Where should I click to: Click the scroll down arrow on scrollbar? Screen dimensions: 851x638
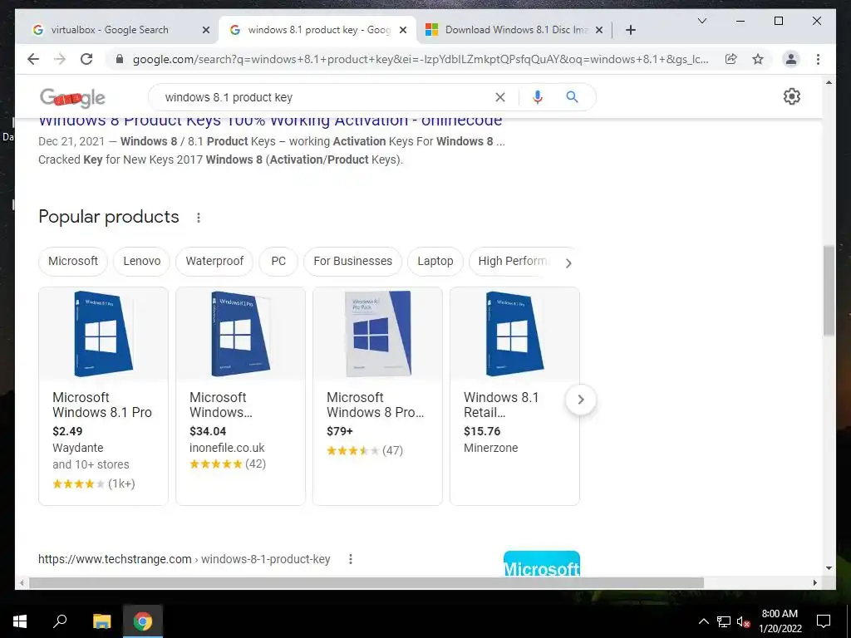pyautogui.click(x=829, y=568)
